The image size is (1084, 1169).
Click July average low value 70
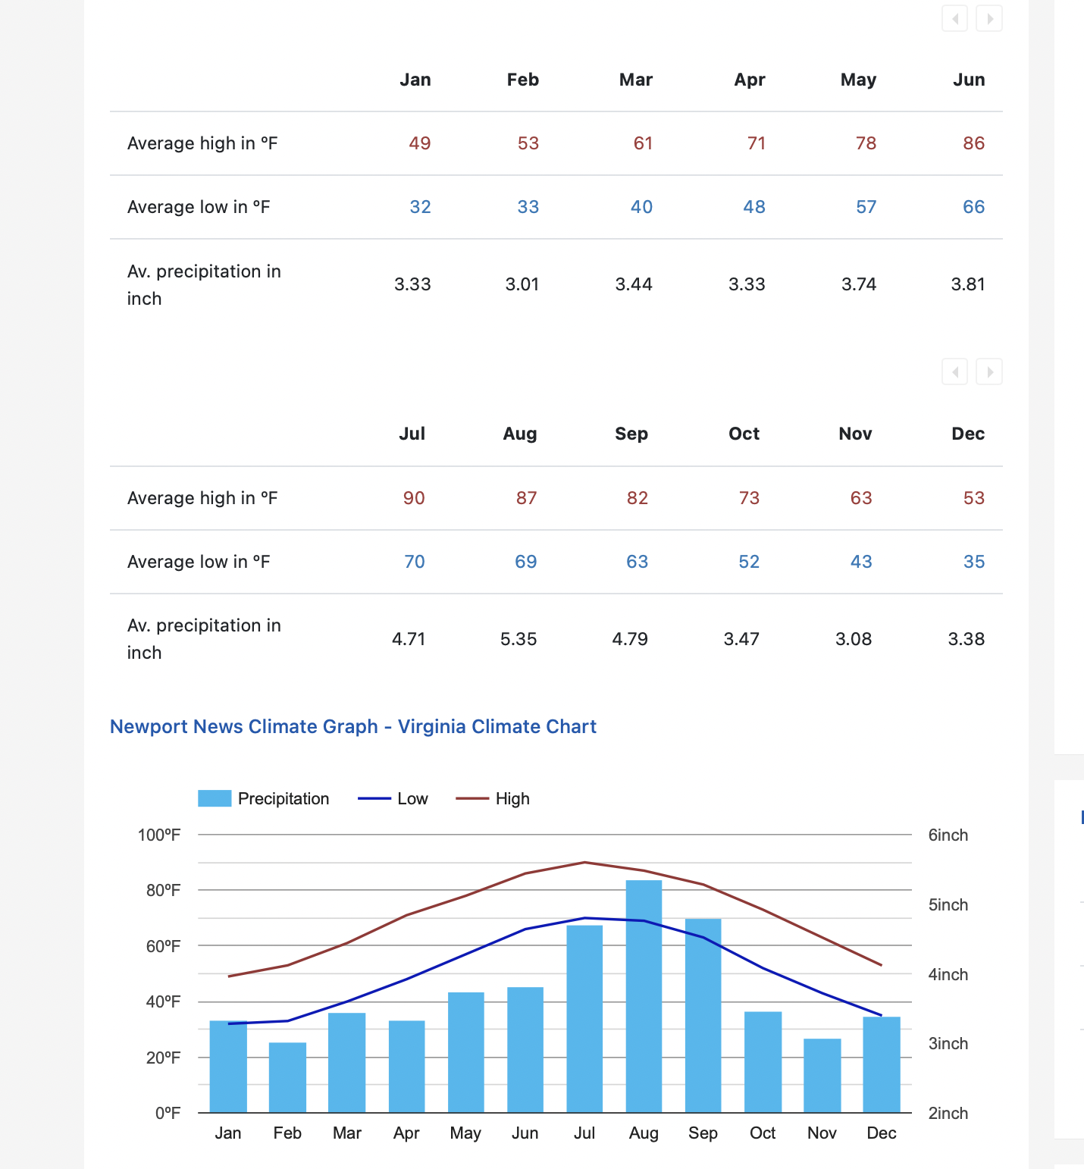pos(415,562)
